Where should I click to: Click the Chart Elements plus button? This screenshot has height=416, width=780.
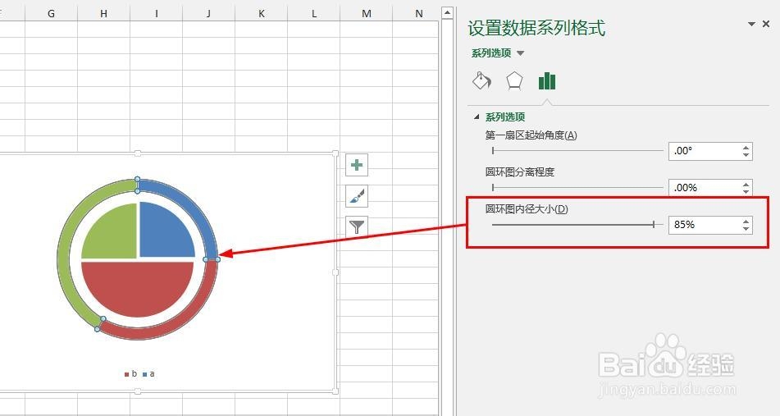tap(357, 165)
